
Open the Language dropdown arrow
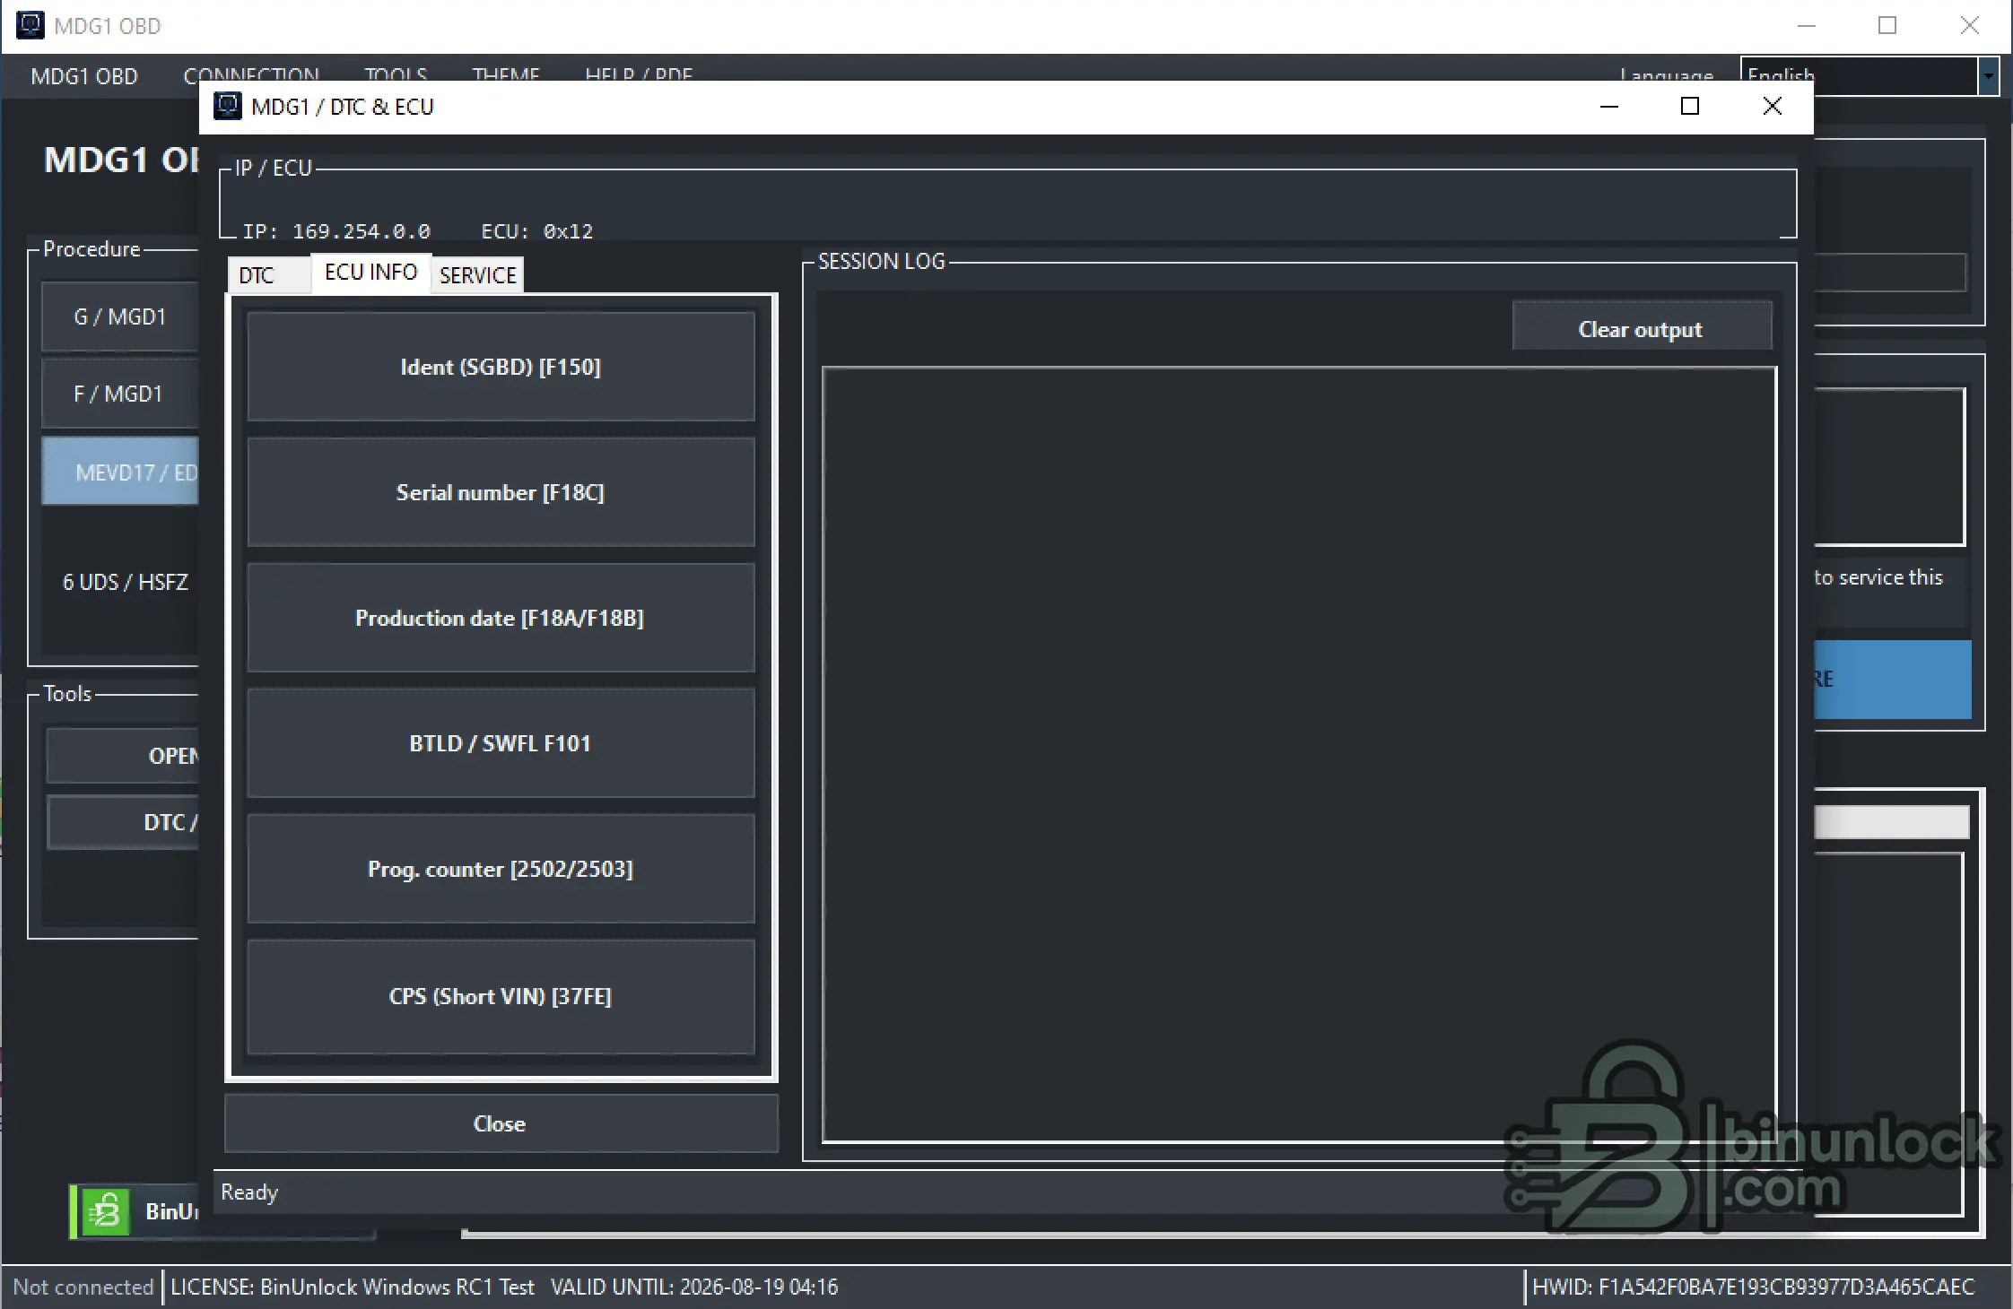(1989, 76)
